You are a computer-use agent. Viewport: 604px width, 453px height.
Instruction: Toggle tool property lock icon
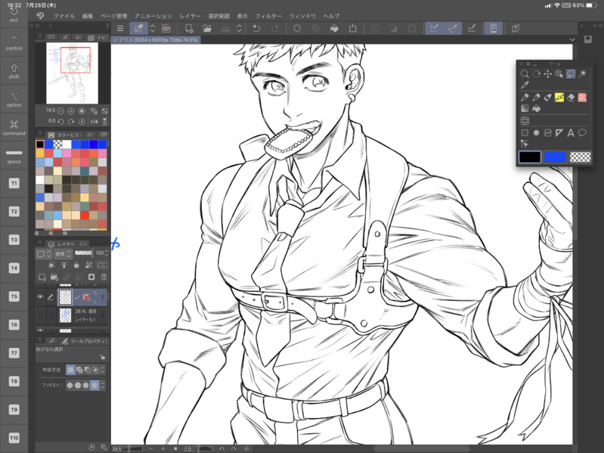click(102, 357)
